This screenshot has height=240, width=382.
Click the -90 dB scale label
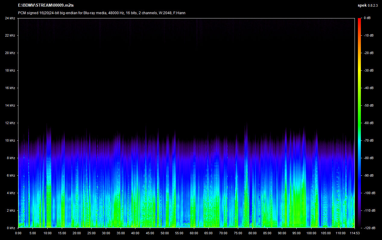coord(368,175)
